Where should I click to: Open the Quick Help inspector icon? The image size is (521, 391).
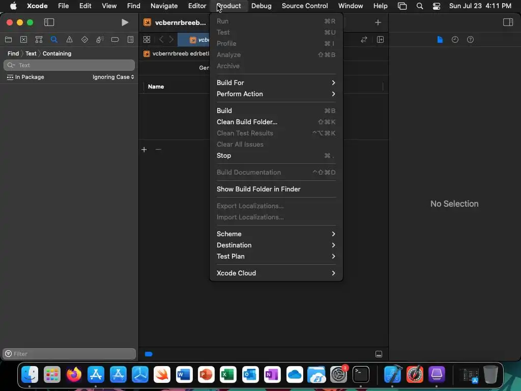(x=471, y=40)
